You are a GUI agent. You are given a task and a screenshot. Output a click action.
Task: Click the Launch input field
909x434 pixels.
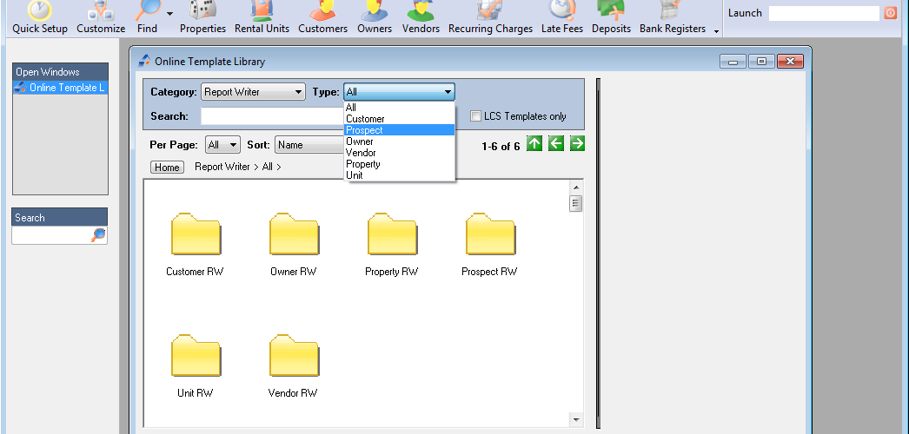tap(824, 13)
